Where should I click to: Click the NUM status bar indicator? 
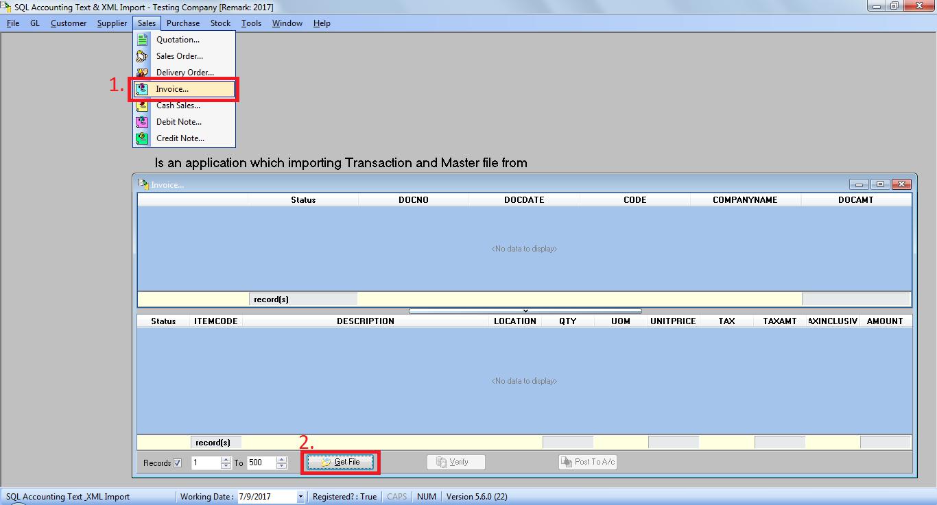(x=427, y=497)
